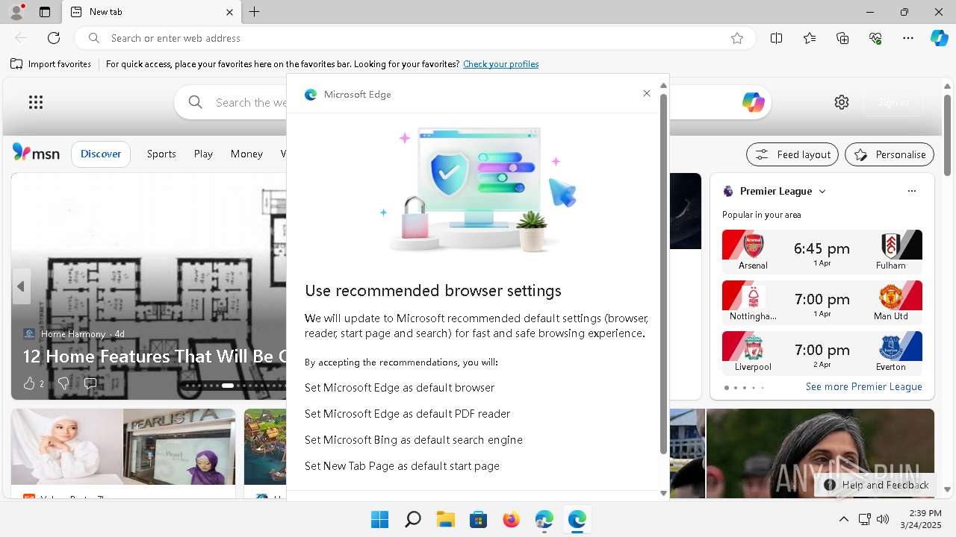Open Browser essentials icon
Image resolution: width=956 pixels, height=537 pixels.
(875, 38)
